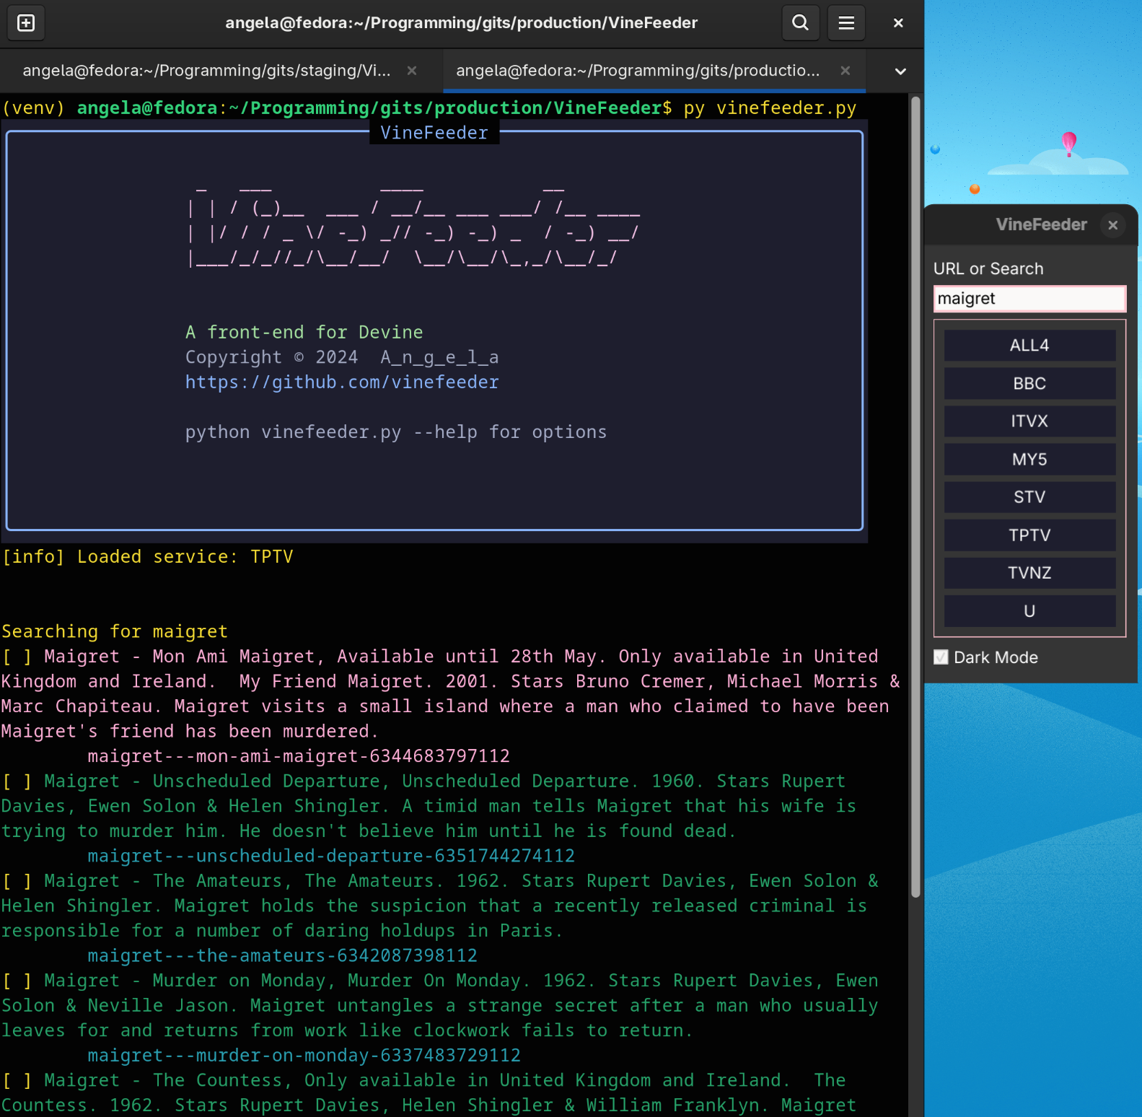Close the production terminal tab

coord(845,71)
